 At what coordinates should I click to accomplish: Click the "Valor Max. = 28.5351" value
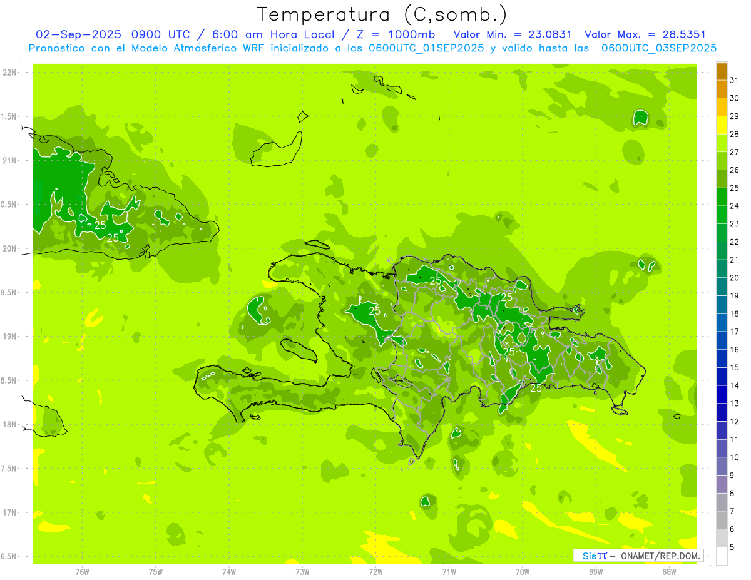click(x=645, y=34)
